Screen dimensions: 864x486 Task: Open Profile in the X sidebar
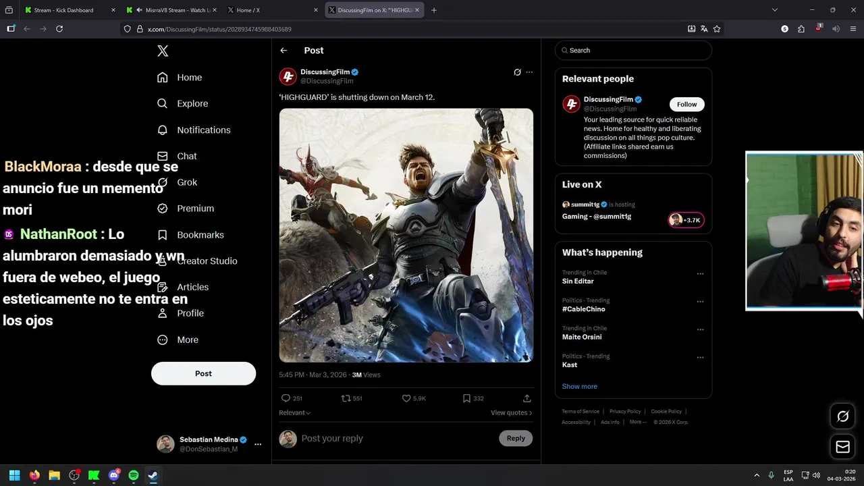click(180, 313)
